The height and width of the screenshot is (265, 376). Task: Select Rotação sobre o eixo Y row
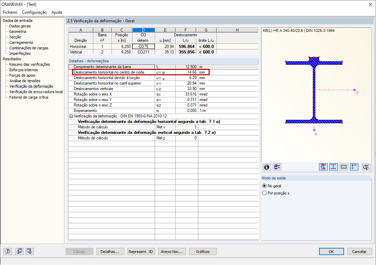tap(163, 100)
